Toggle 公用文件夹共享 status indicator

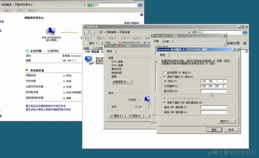[64, 87]
